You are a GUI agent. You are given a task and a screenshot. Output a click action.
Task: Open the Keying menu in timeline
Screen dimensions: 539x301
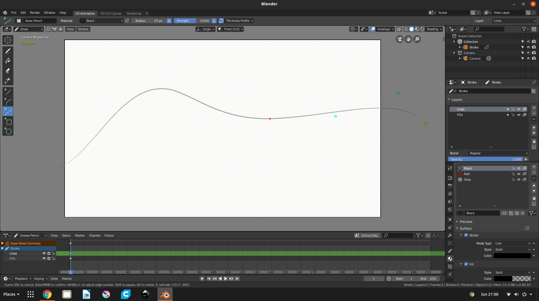41,279
